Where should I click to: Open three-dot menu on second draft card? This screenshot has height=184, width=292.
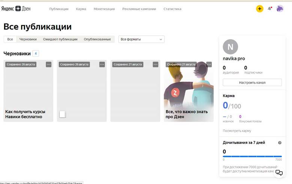pos(102,65)
